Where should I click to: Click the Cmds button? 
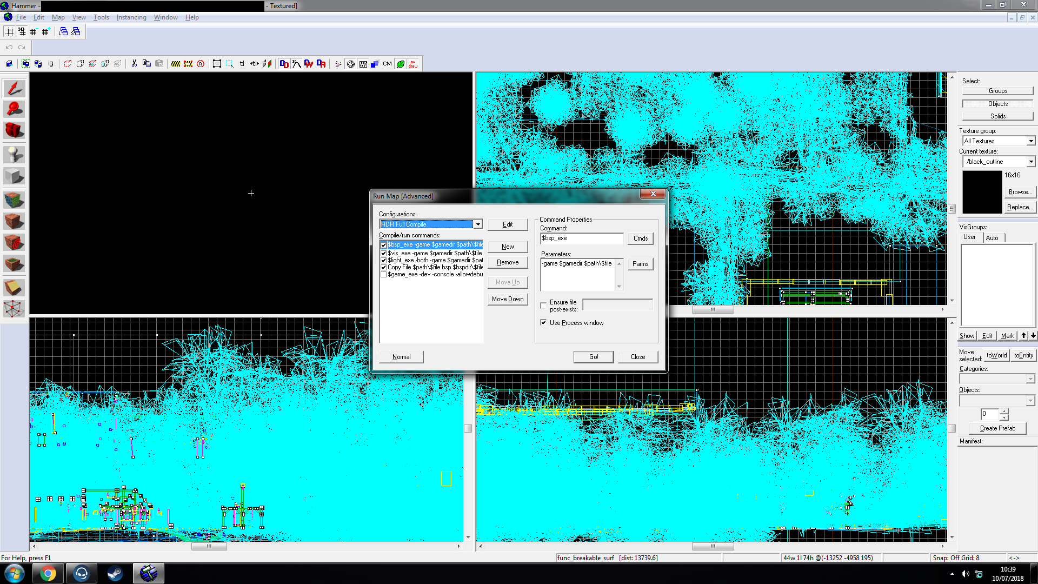(x=641, y=238)
